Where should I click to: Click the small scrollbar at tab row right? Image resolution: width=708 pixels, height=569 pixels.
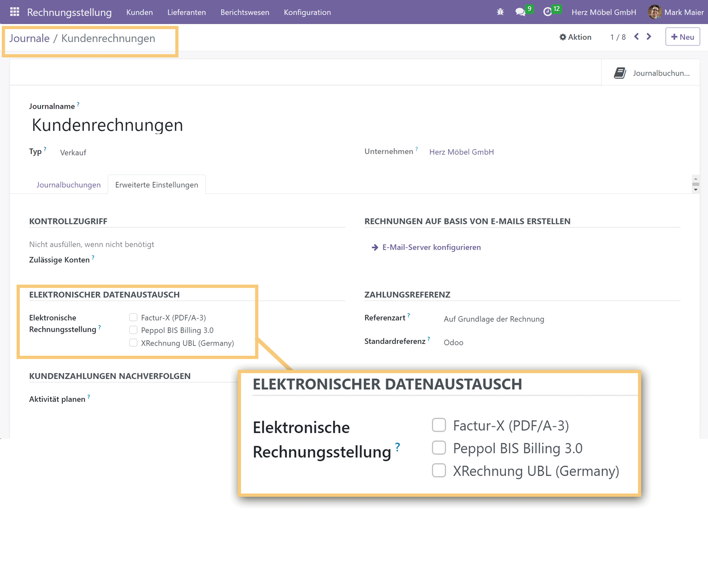point(696,184)
